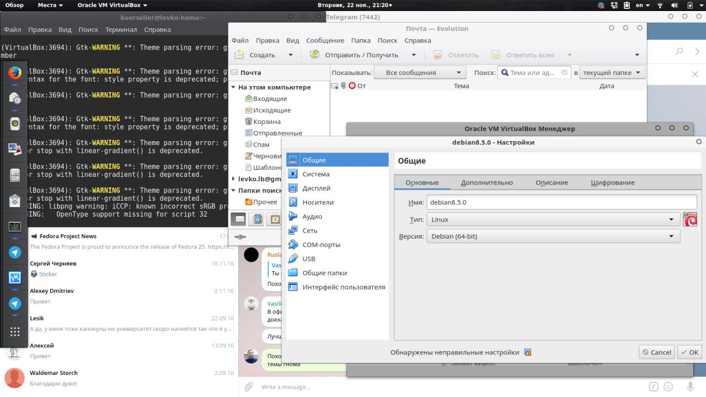Screen dimensions: 706x397
Task: Switch to the Описание tab
Action: pyautogui.click(x=552, y=183)
